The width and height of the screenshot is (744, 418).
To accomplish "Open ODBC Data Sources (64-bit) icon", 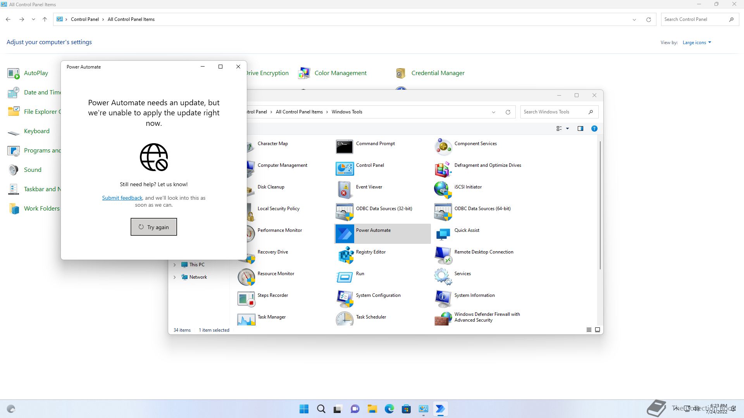I will click(443, 212).
